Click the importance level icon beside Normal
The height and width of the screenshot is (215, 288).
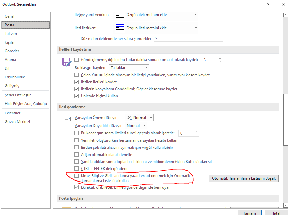pos(129,118)
